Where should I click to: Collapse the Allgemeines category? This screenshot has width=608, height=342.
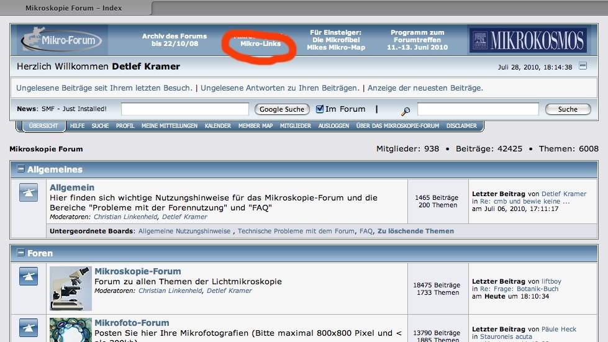(x=20, y=169)
